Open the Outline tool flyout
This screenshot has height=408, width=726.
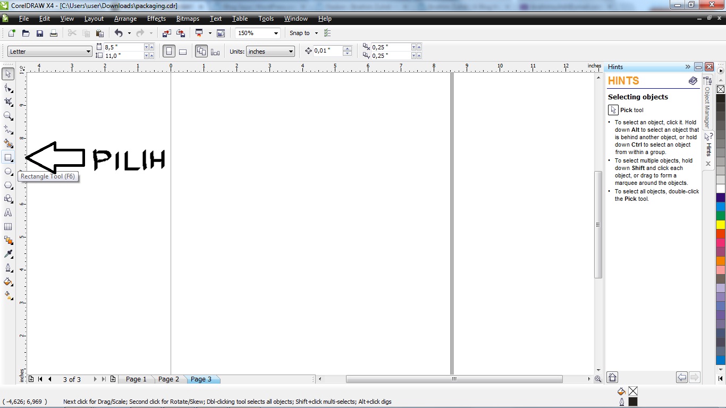click(x=8, y=268)
